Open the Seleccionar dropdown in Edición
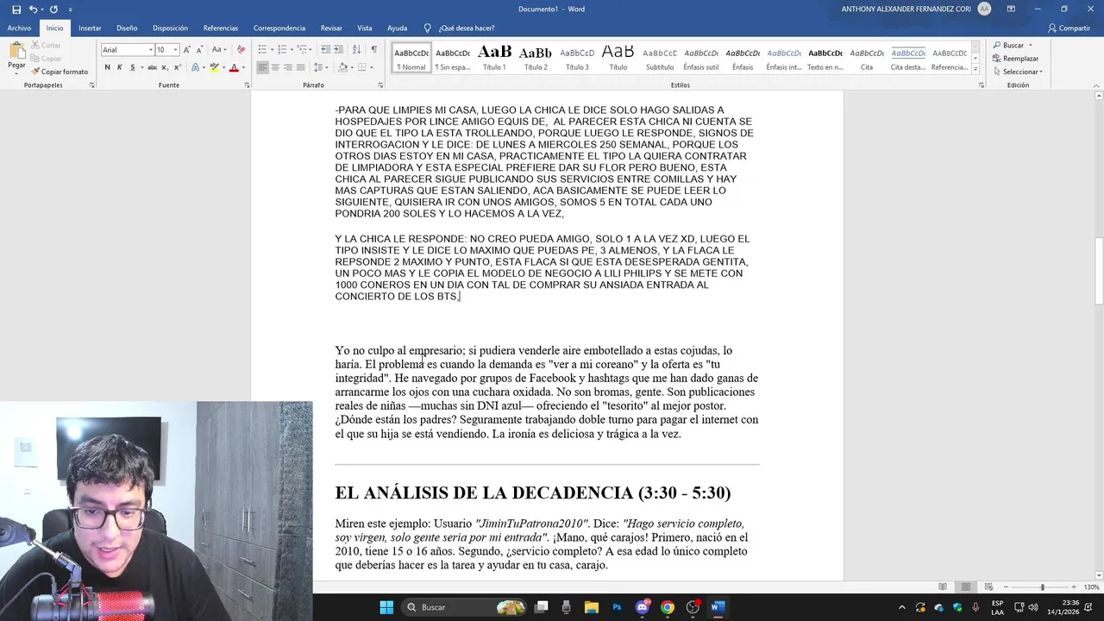 click(x=1018, y=72)
